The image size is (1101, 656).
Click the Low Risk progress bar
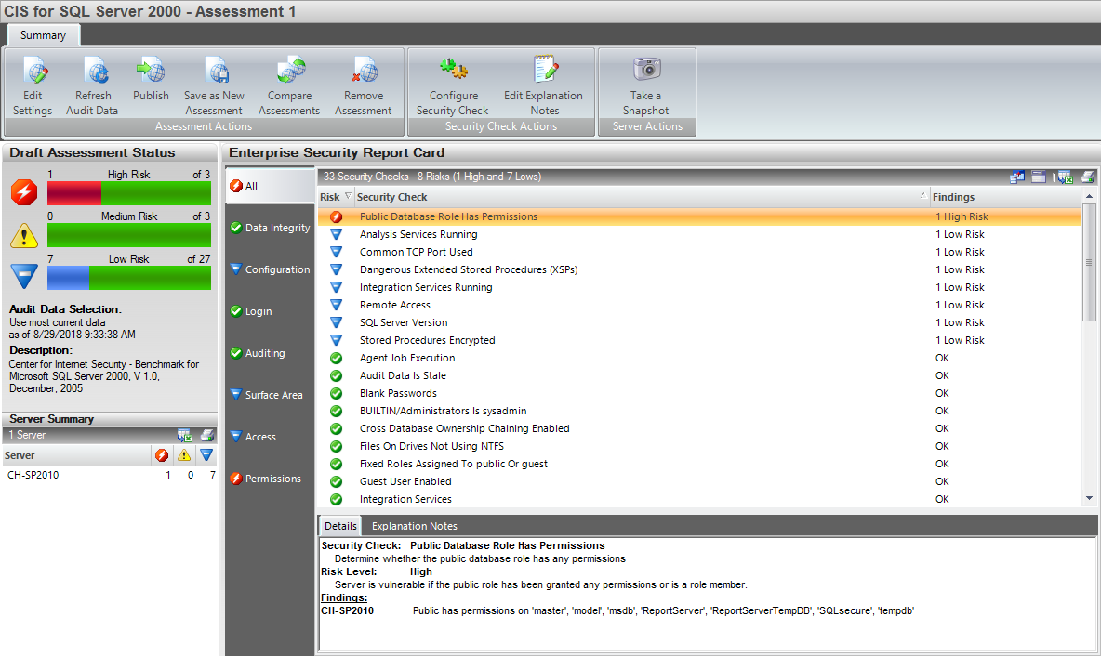pyautogui.click(x=129, y=278)
